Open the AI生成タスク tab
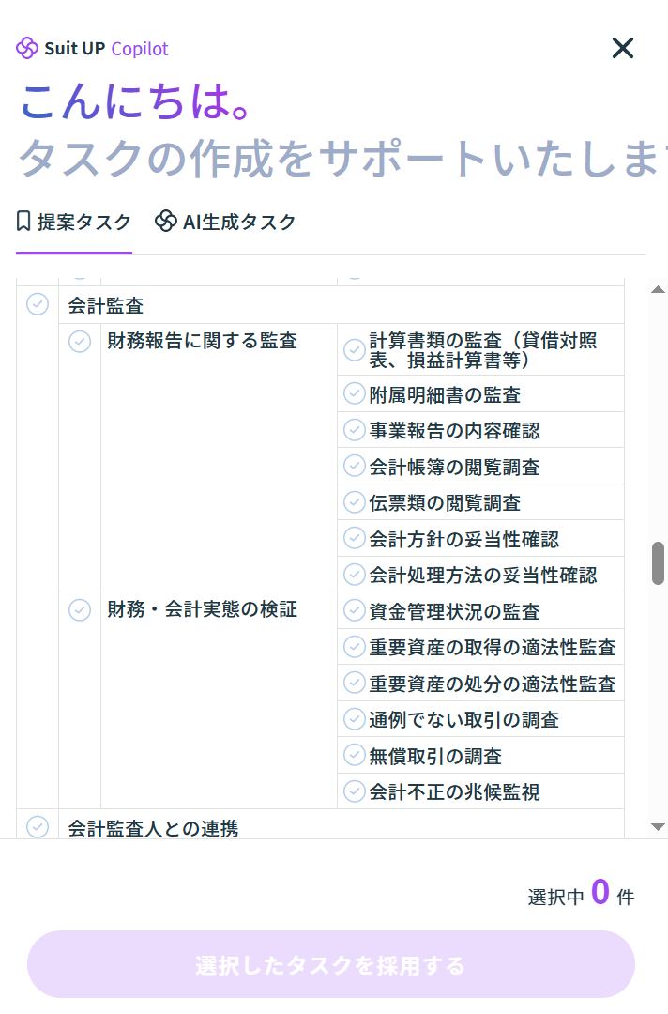 (x=226, y=223)
